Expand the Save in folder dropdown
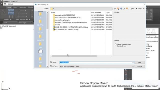Viewport: 160px width, 90px height. 111,9
